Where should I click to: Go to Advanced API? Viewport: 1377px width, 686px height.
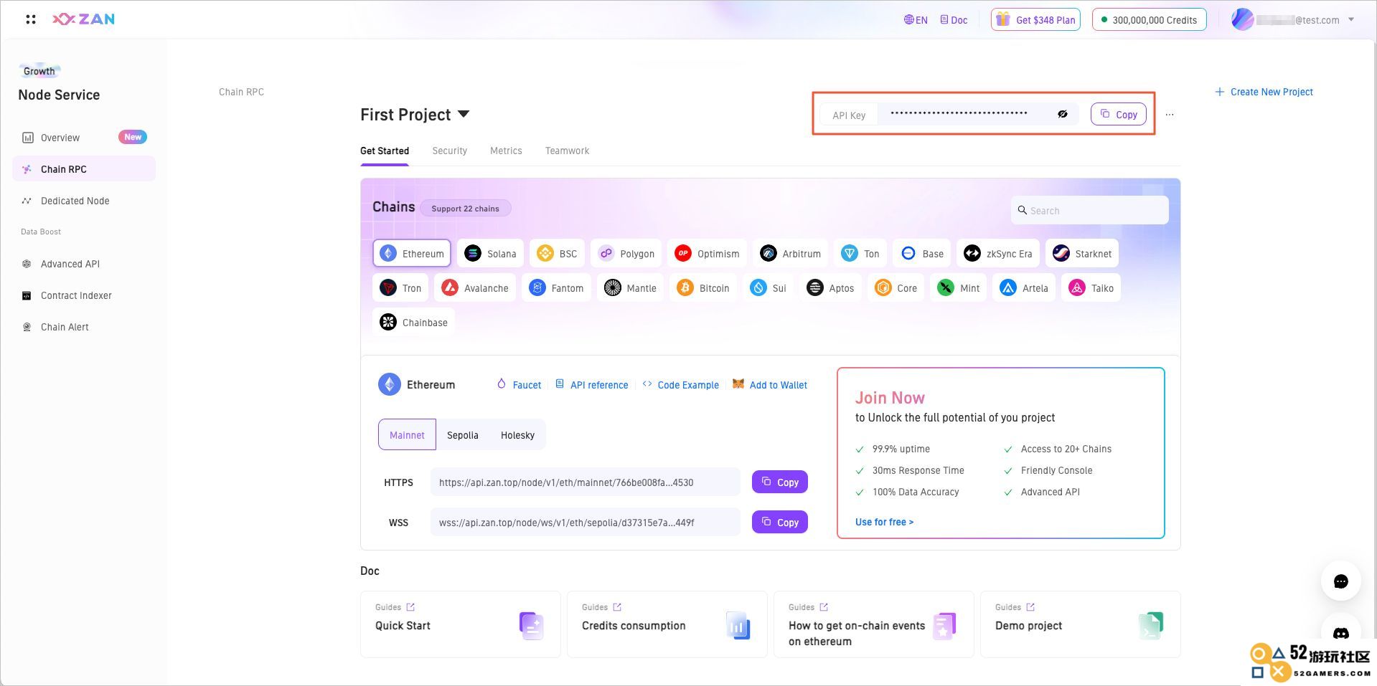[84, 264]
